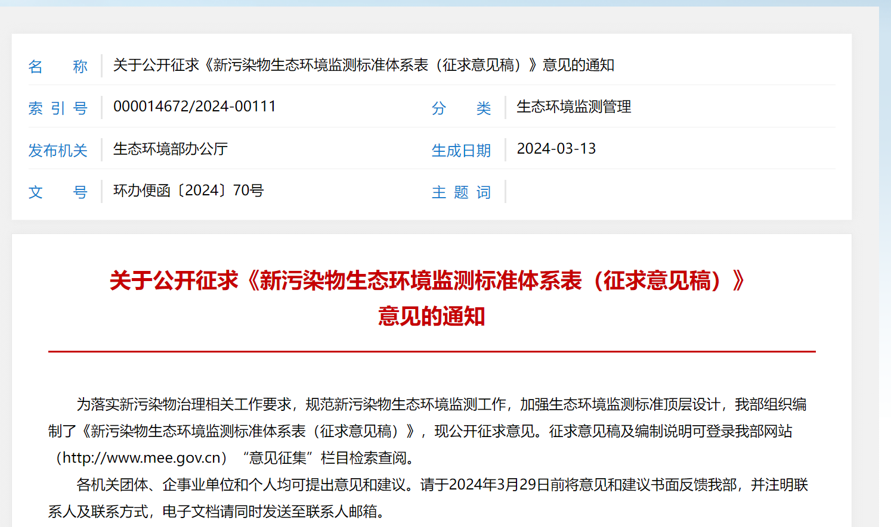Click the 名称 field label
The width and height of the screenshot is (891, 527).
(58, 66)
